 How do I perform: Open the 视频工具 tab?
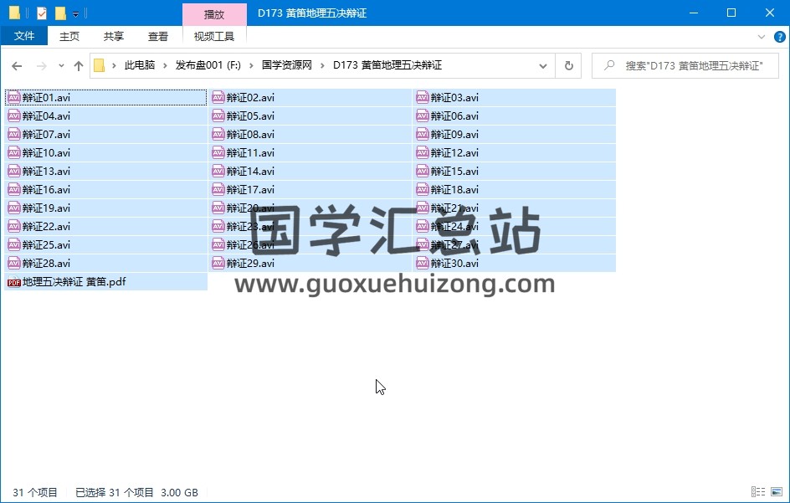[x=214, y=36]
